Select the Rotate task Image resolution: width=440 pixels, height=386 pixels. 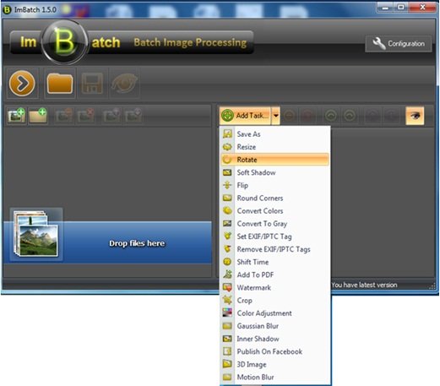pos(274,160)
